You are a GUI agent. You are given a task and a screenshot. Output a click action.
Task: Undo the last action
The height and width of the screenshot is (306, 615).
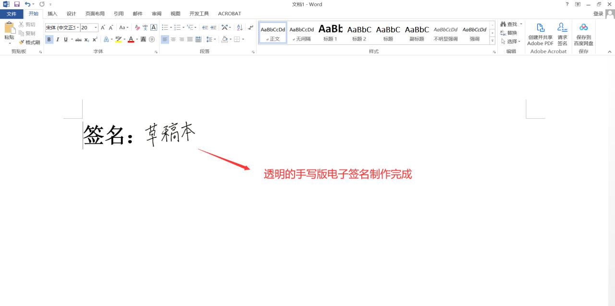(27, 4)
